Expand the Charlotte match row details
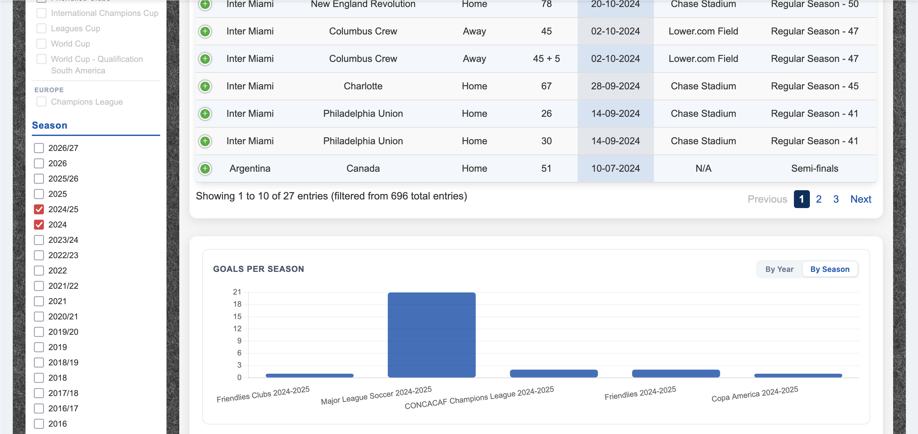 (205, 86)
